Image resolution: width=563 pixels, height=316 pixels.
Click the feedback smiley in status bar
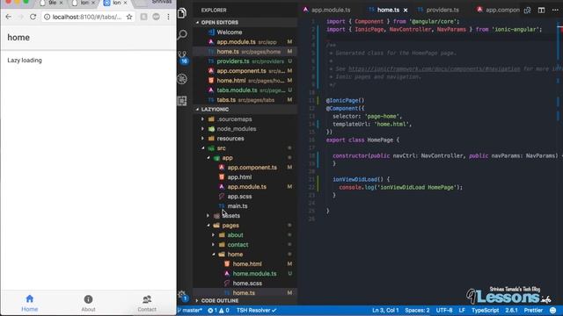553,310
